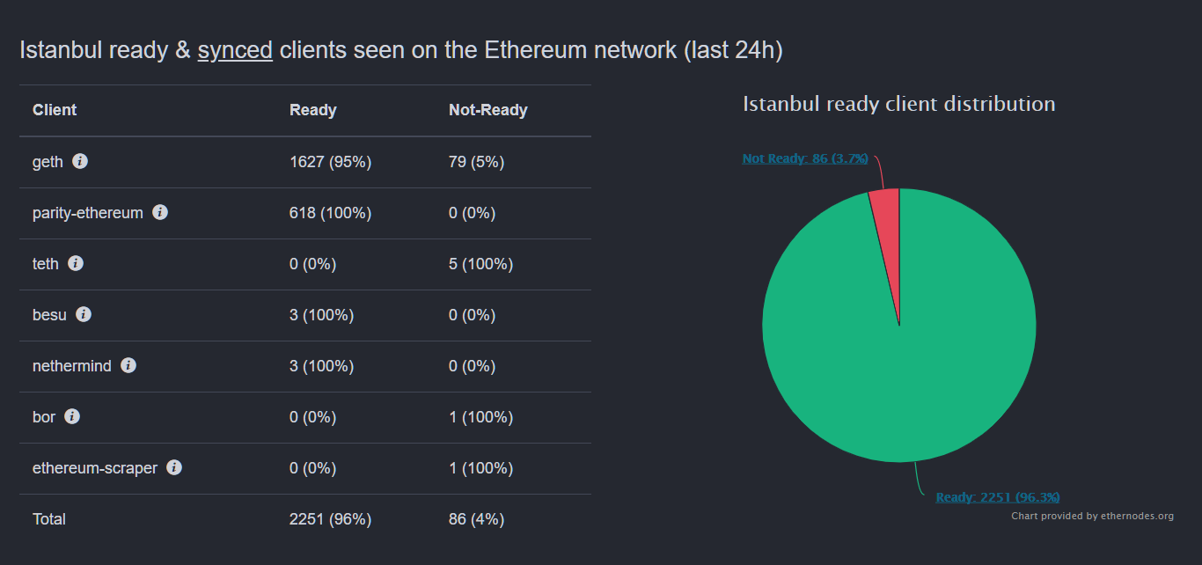The width and height of the screenshot is (1202, 565).
Task: Click the "Not-Ready" column header
Action: pos(488,110)
